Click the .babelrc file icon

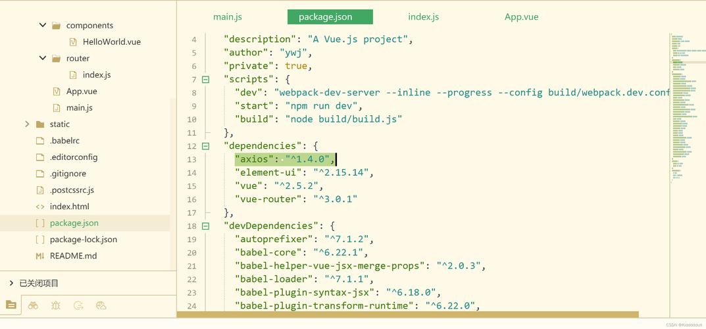(40, 140)
